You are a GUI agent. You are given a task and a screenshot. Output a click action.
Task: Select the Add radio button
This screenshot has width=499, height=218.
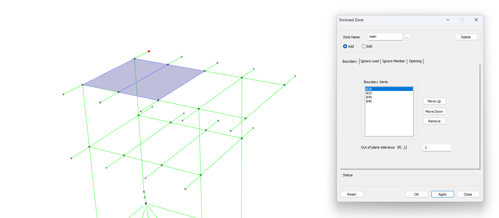tap(345, 46)
